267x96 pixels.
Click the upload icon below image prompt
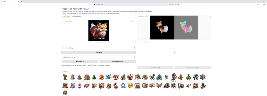pyautogui.click(x=97, y=43)
